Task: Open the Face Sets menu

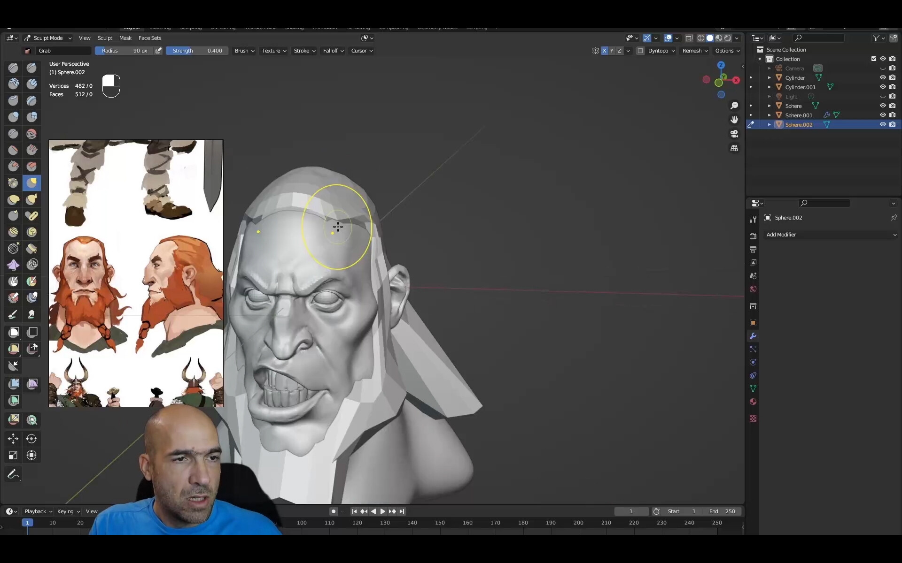Action: [x=150, y=38]
